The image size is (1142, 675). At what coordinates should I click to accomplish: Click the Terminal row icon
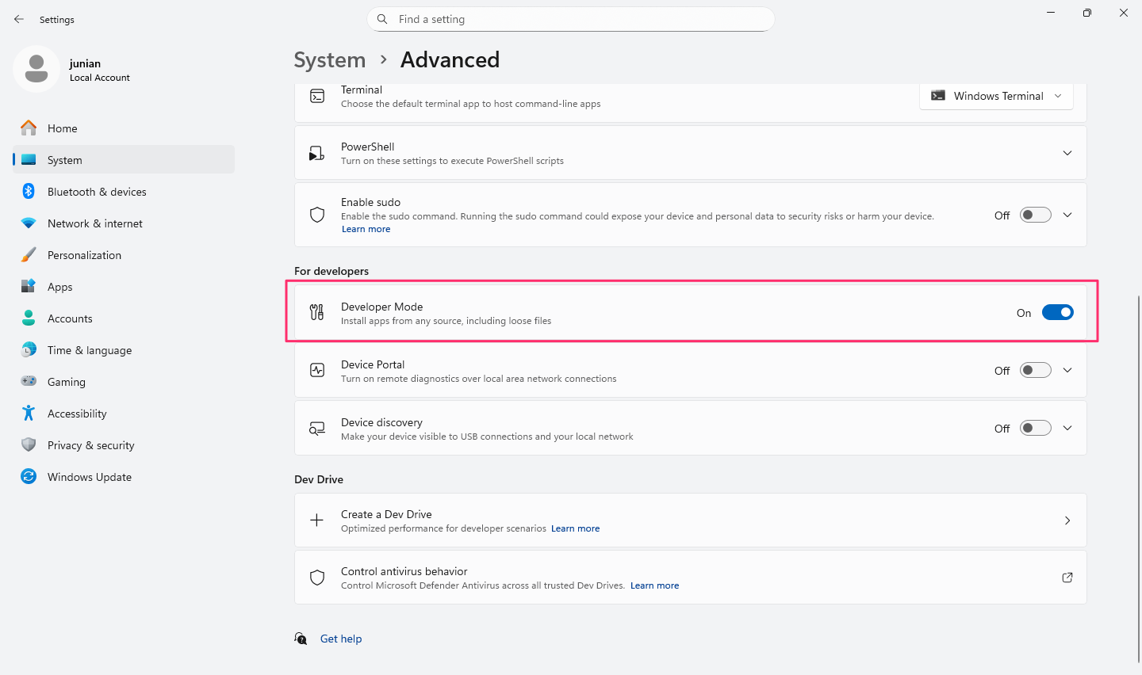point(317,97)
